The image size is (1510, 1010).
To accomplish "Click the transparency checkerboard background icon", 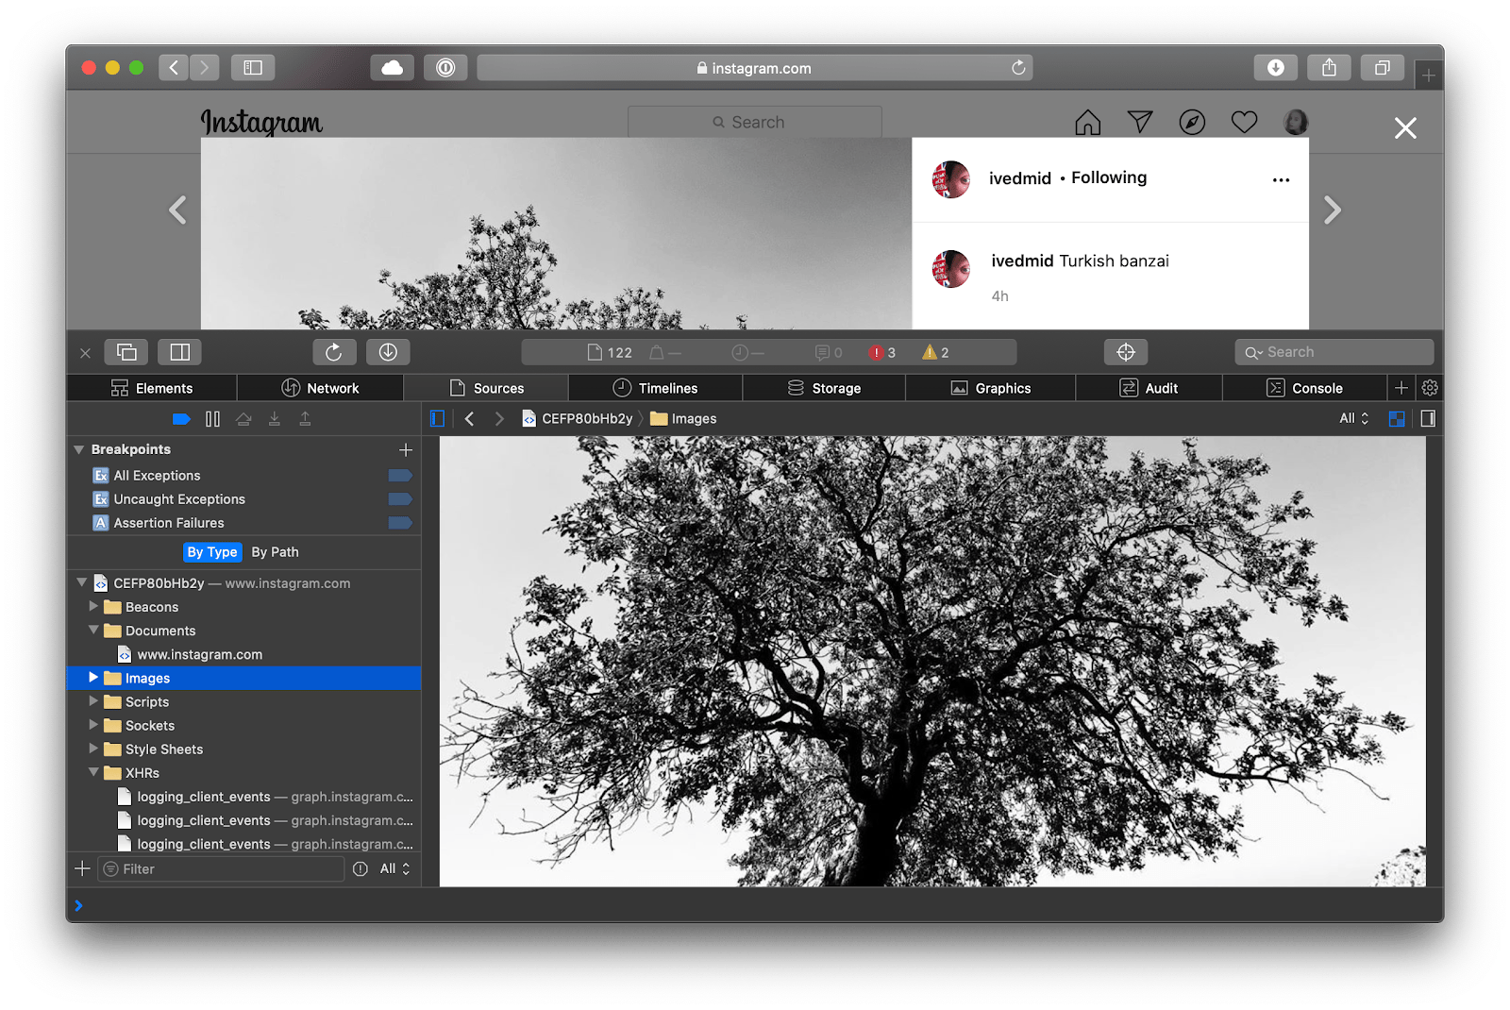I will 1397,418.
